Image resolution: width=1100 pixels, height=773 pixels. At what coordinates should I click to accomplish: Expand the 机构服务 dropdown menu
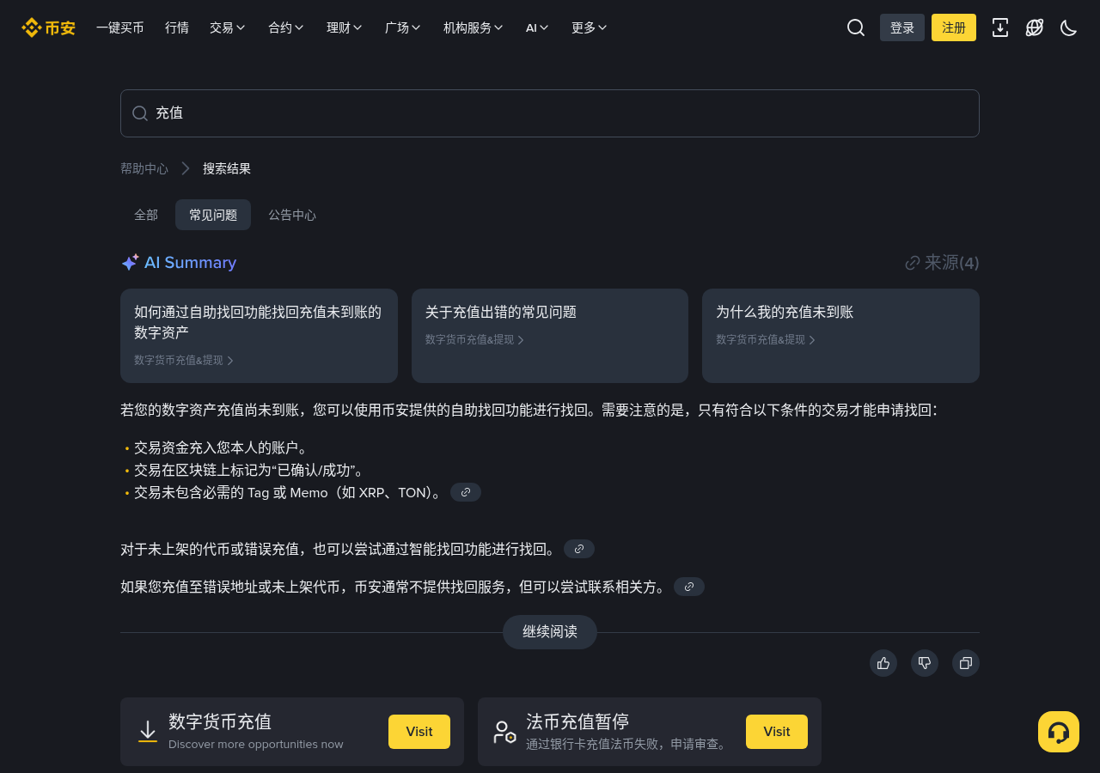click(474, 27)
